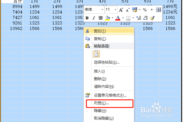Apply comma style format
Viewport: 183px width, 122px height.
click(x=151, y=10)
